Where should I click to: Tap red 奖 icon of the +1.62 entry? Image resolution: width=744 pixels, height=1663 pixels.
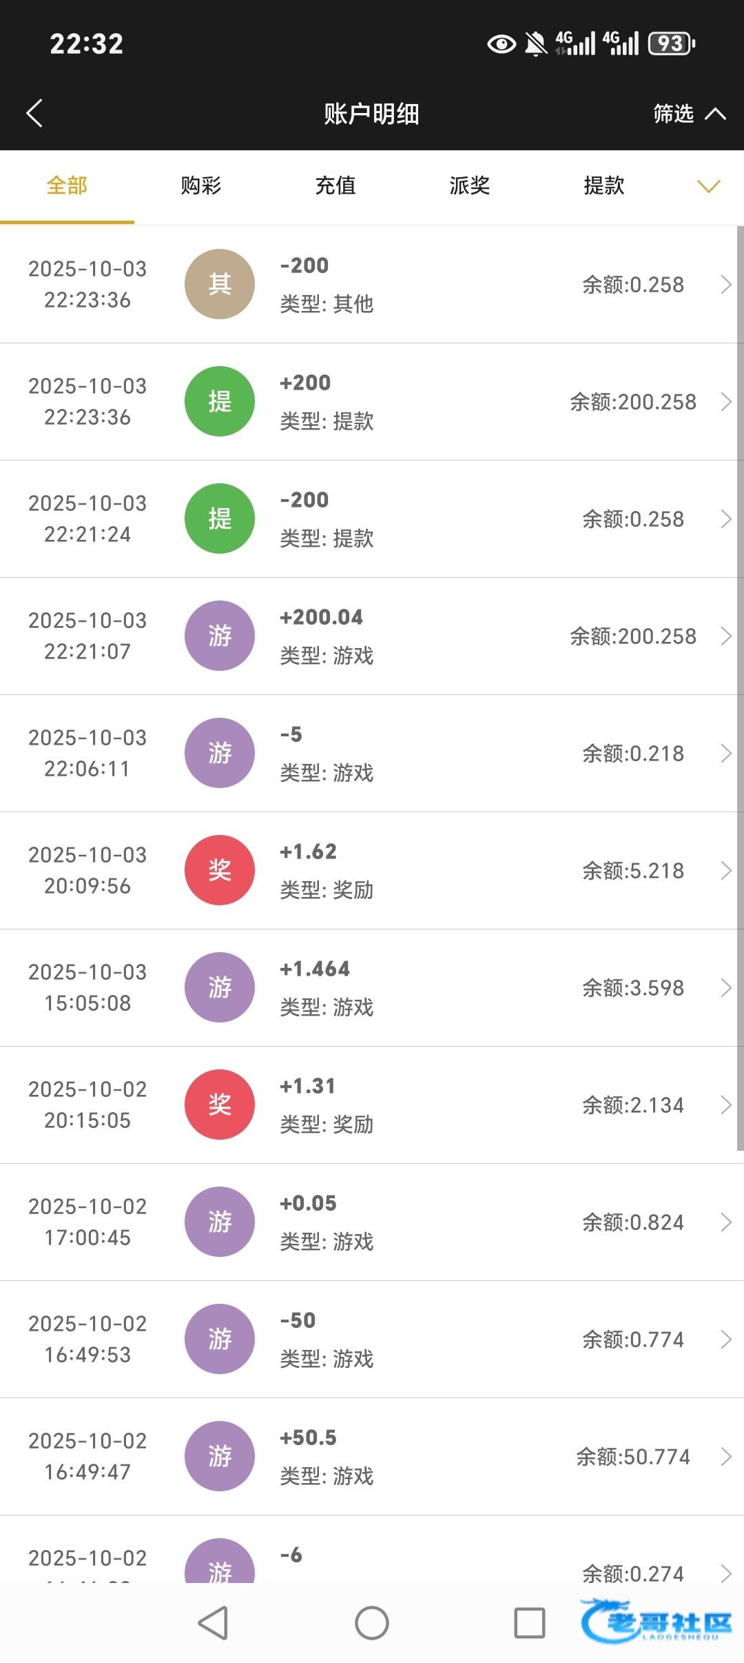(220, 870)
